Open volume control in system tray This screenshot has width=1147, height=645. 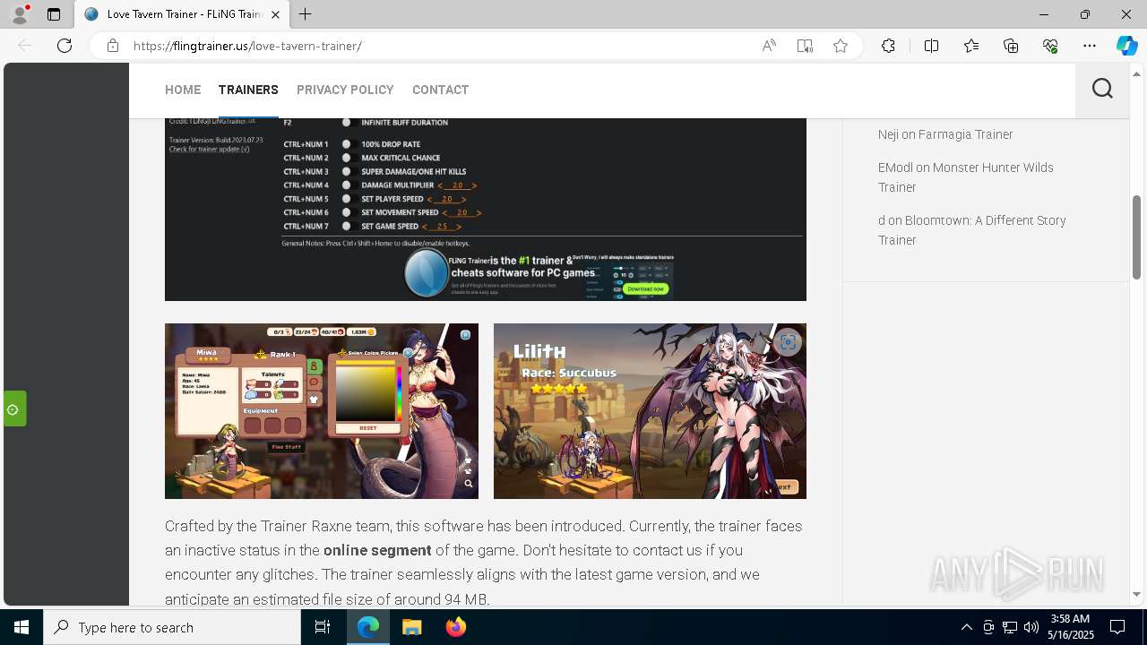coord(1031,627)
